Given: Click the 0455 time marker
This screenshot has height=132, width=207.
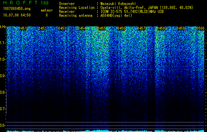Looking at the screenshot, I should [x=102, y=28].
